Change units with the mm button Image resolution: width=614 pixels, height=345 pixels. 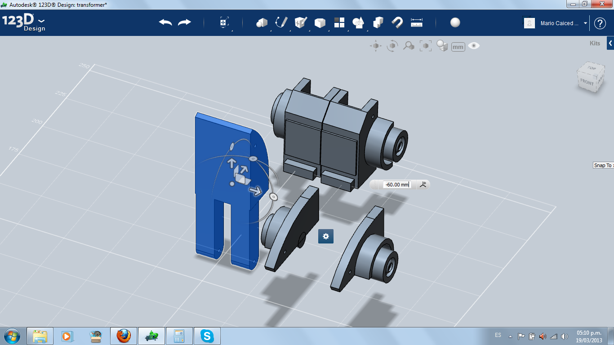pyautogui.click(x=458, y=47)
